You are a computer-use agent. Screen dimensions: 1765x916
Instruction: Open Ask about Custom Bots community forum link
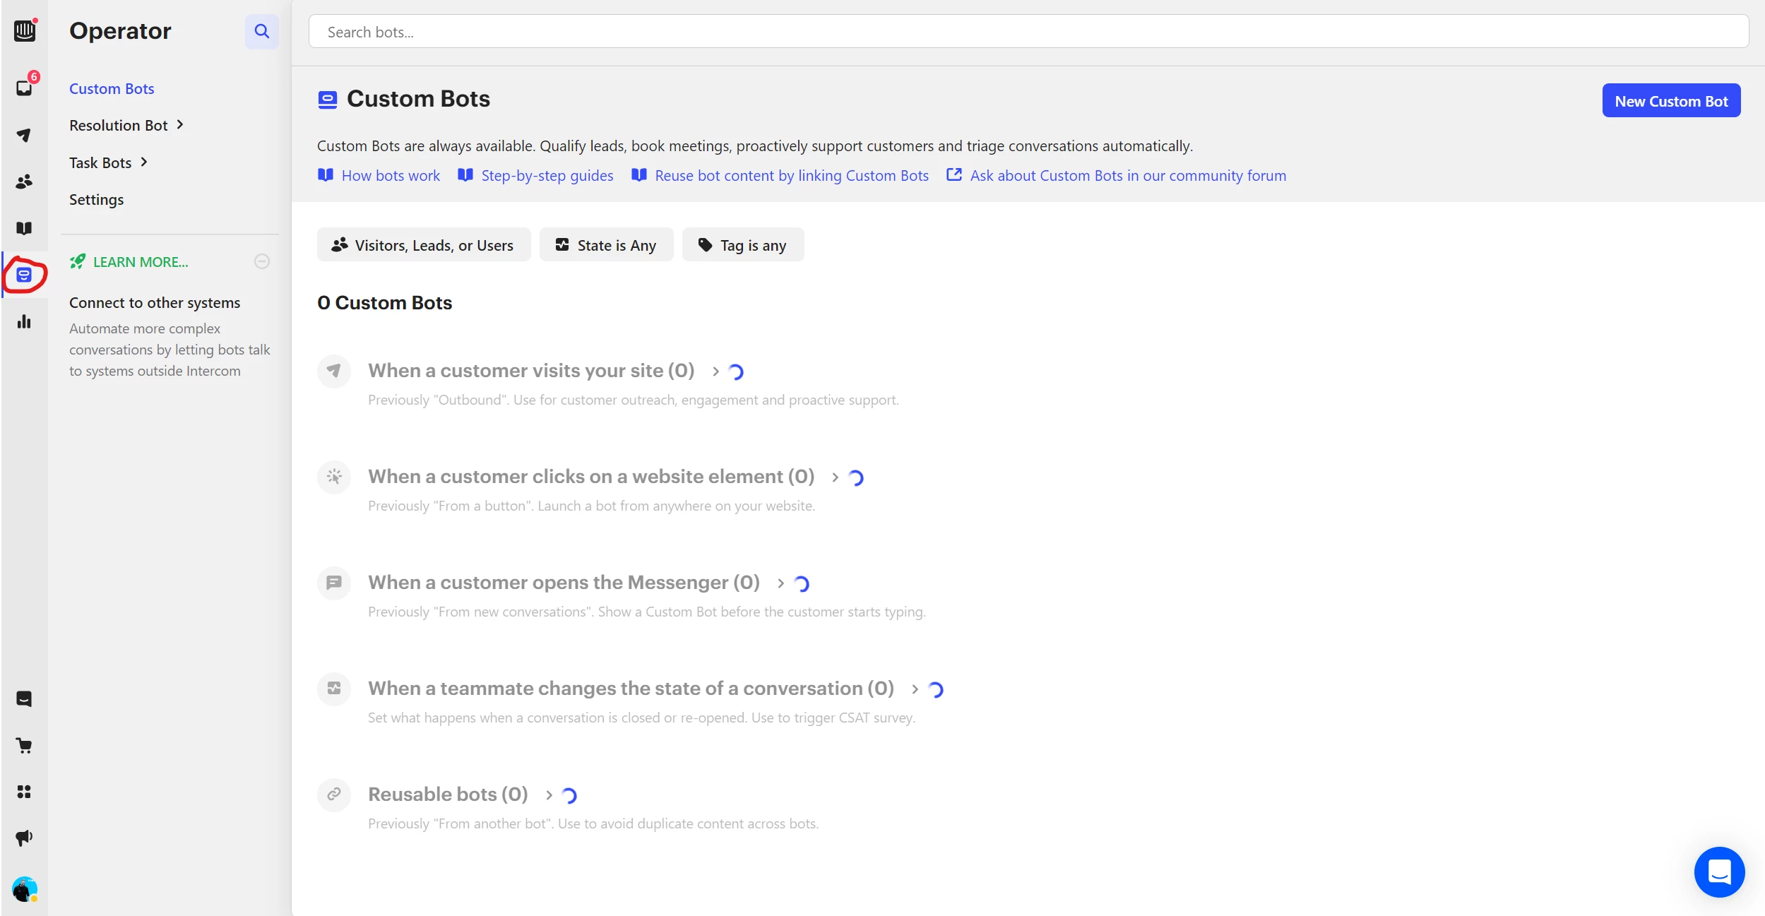(x=1128, y=175)
